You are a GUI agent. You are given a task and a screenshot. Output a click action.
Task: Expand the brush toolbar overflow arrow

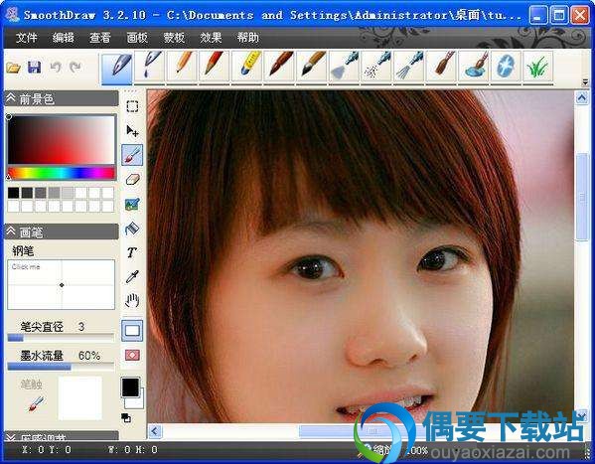(x=585, y=81)
